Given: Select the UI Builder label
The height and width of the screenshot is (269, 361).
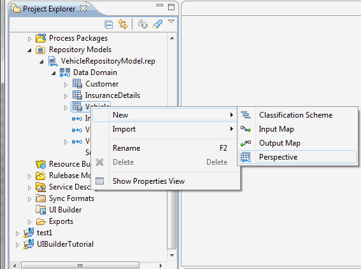Looking at the screenshot, I should tap(66, 210).
